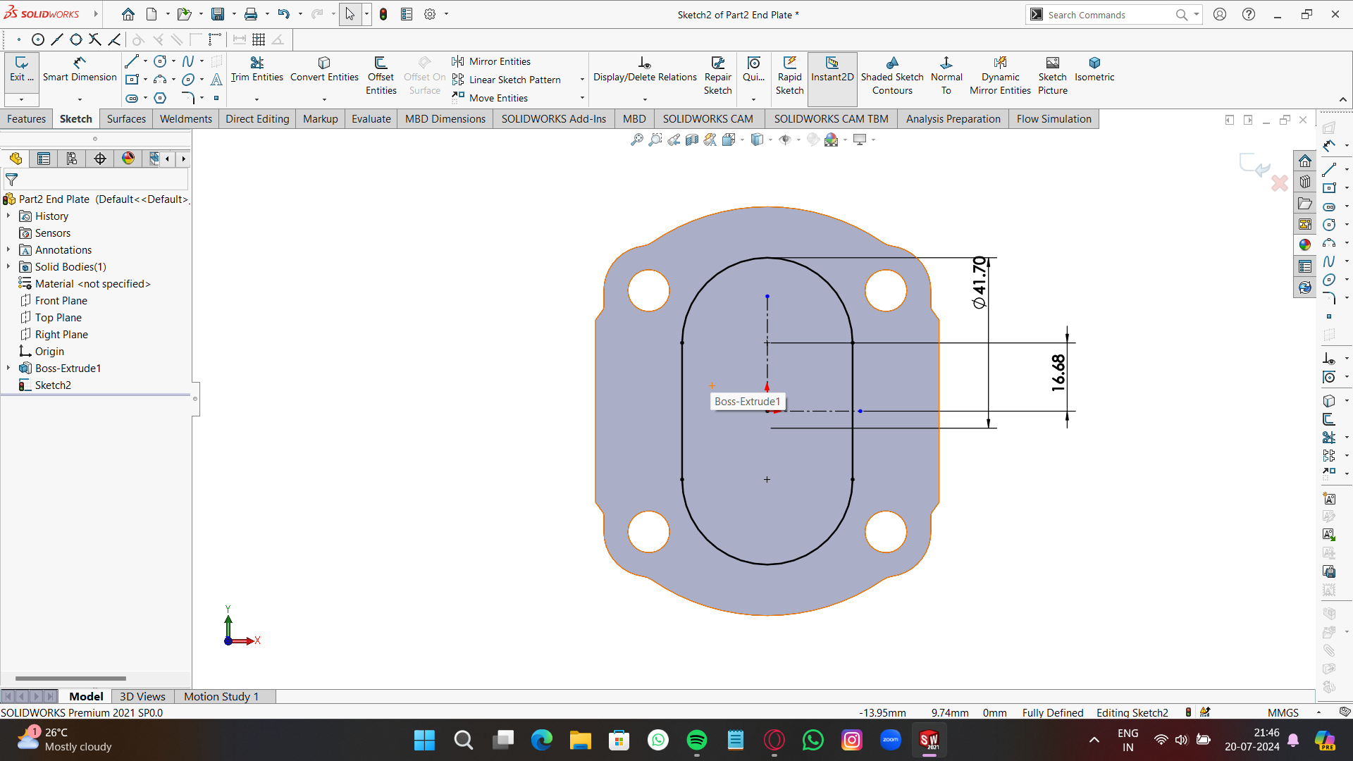The image size is (1353, 761).
Task: Select the Smart Dimension tool
Action: (x=80, y=69)
